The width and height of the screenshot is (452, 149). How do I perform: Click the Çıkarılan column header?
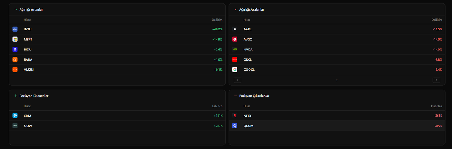point(437,106)
